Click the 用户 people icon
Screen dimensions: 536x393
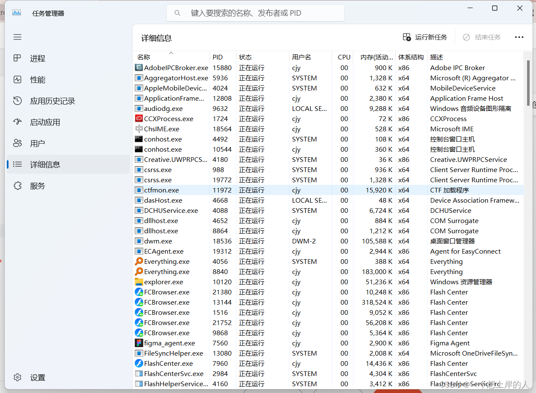pyautogui.click(x=17, y=143)
